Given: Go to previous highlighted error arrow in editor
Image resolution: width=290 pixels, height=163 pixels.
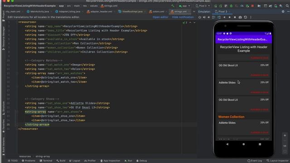Looking at the screenshot, I should pos(190,23).
